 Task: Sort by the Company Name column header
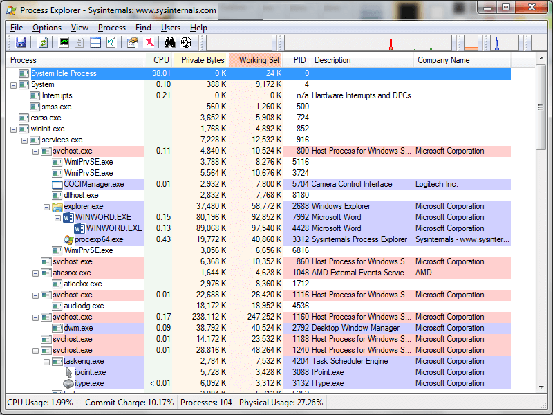point(462,60)
